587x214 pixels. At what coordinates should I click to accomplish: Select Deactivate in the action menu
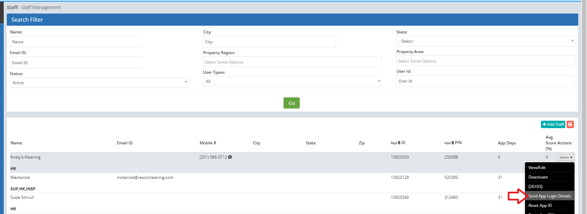(538, 177)
